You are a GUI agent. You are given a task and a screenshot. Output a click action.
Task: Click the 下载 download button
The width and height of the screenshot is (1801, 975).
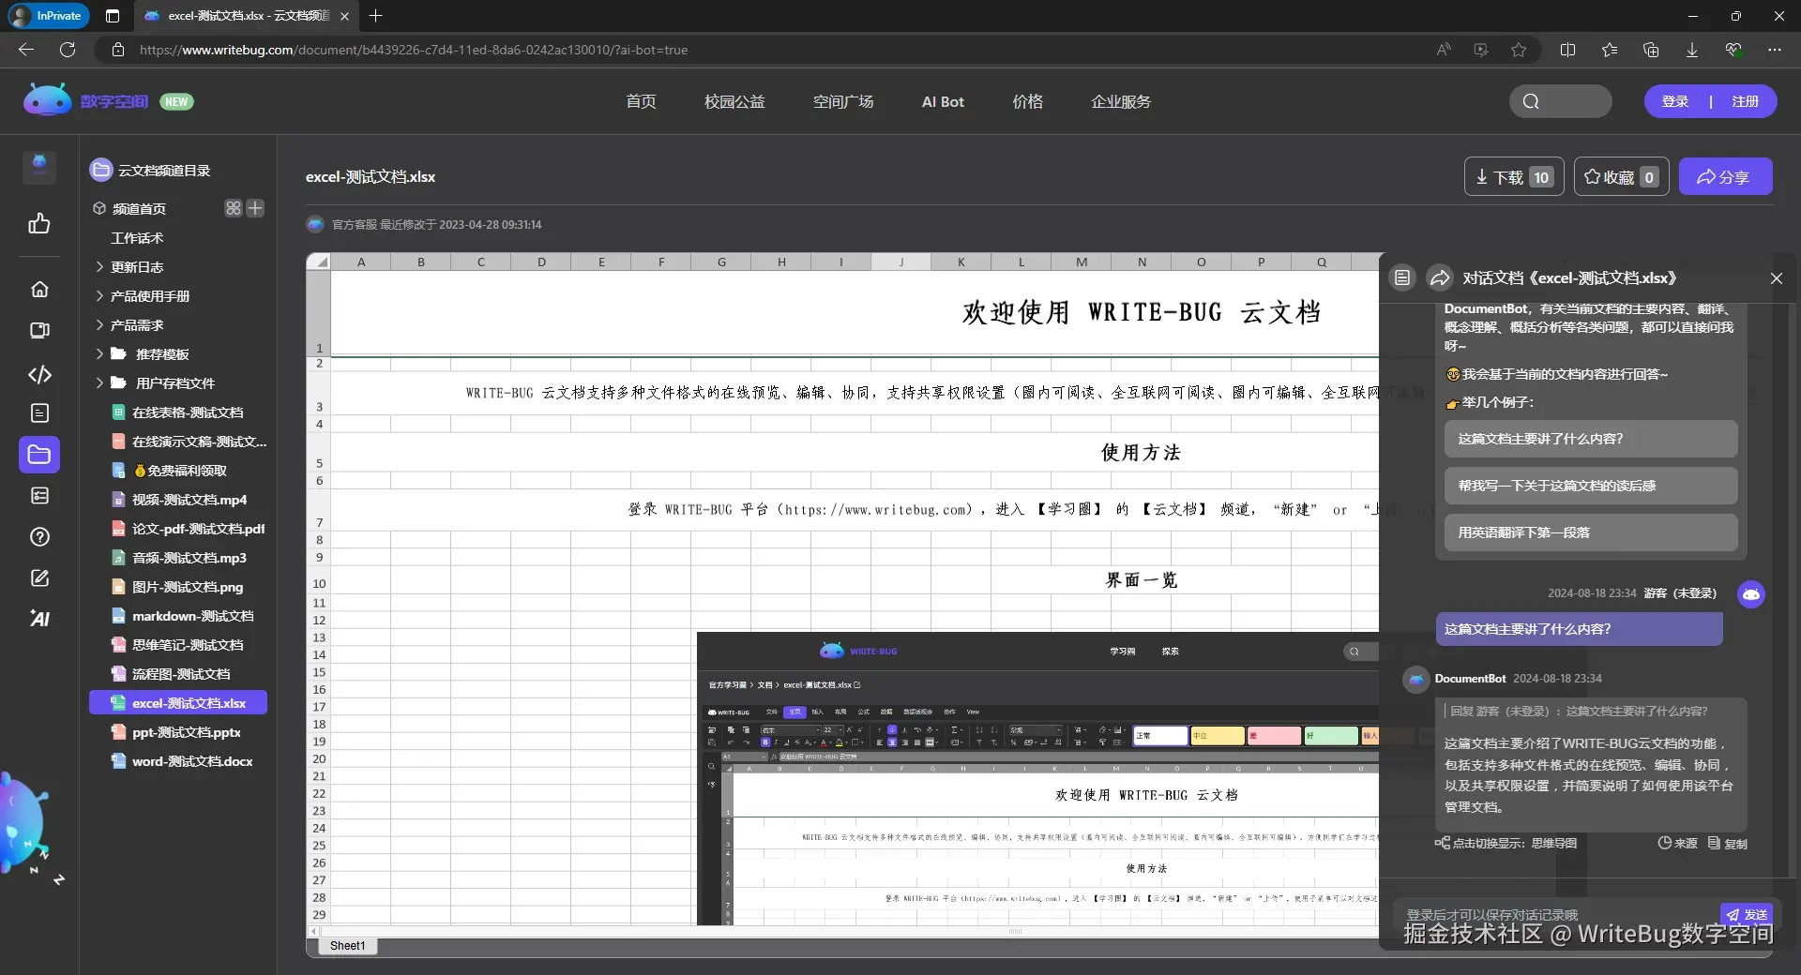point(1512,176)
